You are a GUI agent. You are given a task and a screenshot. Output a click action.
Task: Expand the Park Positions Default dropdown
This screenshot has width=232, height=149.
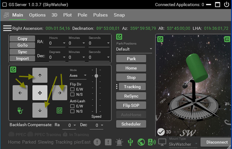pos(134,49)
